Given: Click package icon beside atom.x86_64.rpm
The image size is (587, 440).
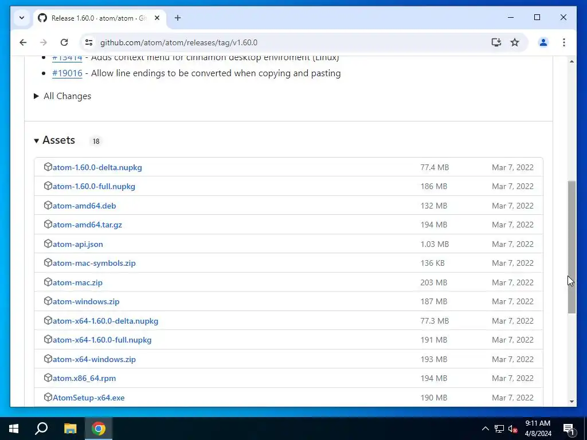Looking at the screenshot, I should [48, 378].
